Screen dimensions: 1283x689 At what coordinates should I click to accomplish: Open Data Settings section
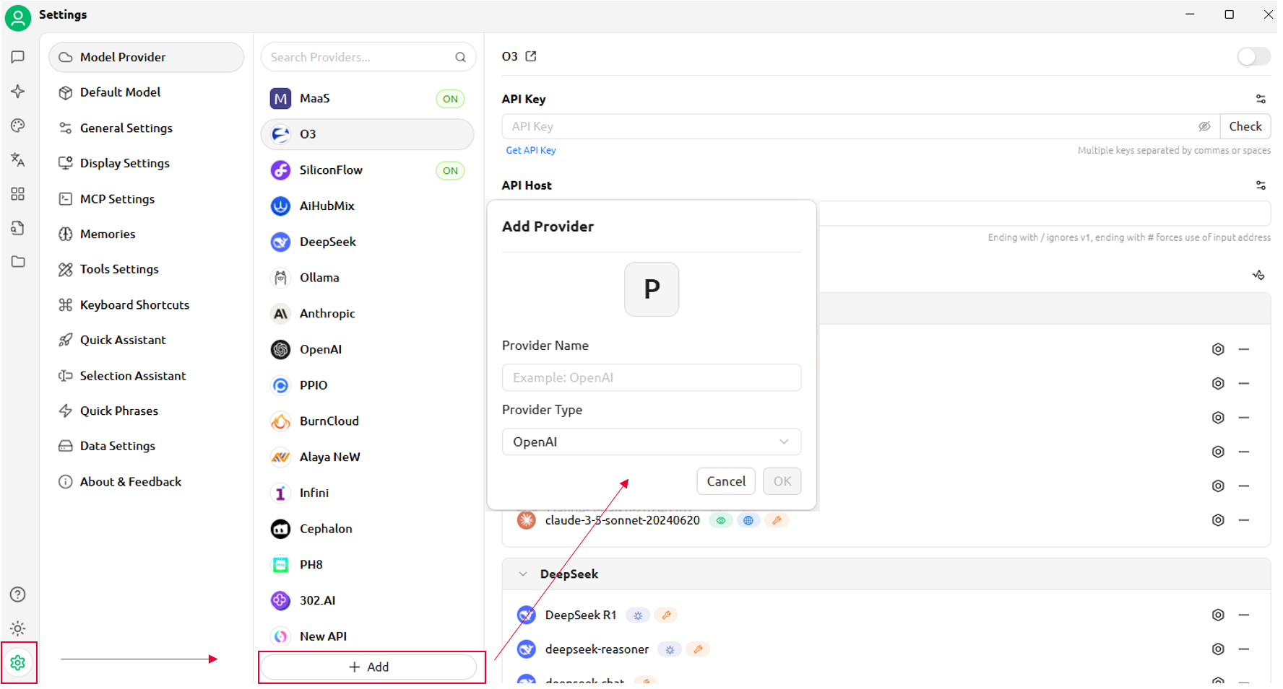(x=146, y=446)
